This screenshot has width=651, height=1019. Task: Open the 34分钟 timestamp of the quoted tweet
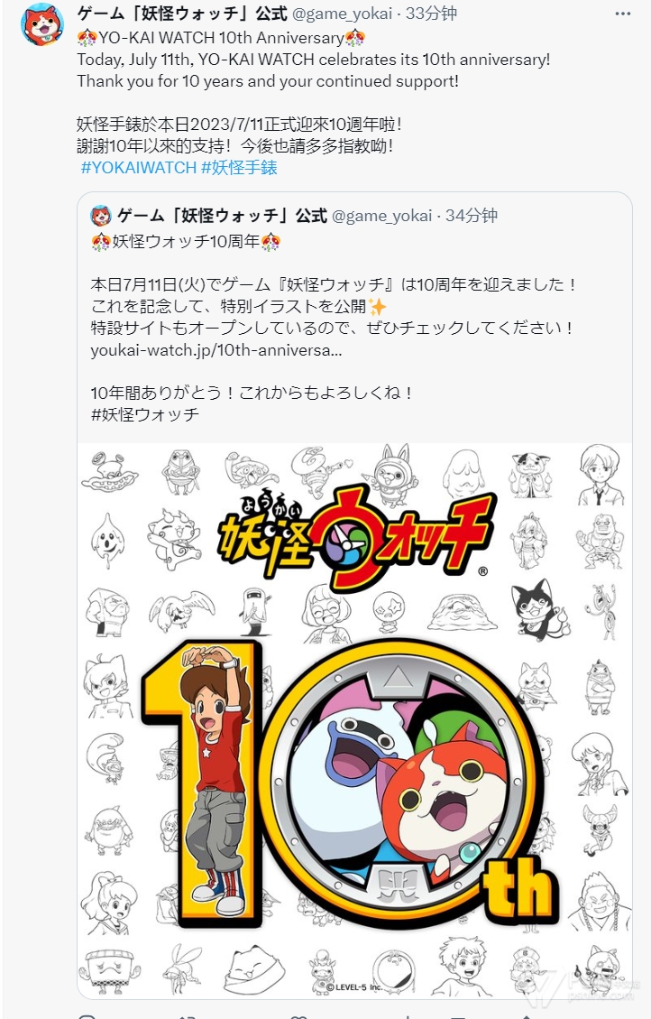[472, 216]
